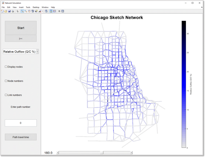Enable the Node numbers checkbox
This screenshot has height=157, width=205.
(x=6, y=81)
